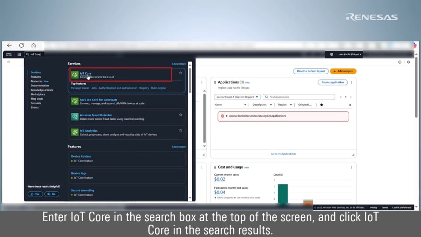Select Documentation filter in sidebar

pyautogui.click(x=40, y=86)
